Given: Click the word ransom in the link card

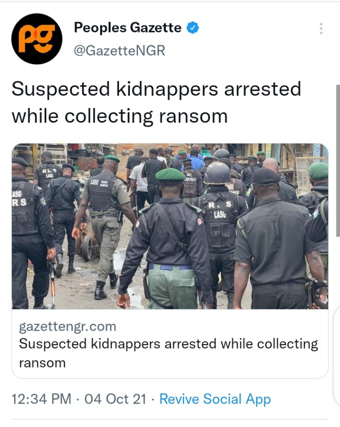Looking at the screenshot, I should click(42, 363).
